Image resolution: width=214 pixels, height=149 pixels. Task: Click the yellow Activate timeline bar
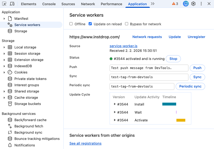181,120
